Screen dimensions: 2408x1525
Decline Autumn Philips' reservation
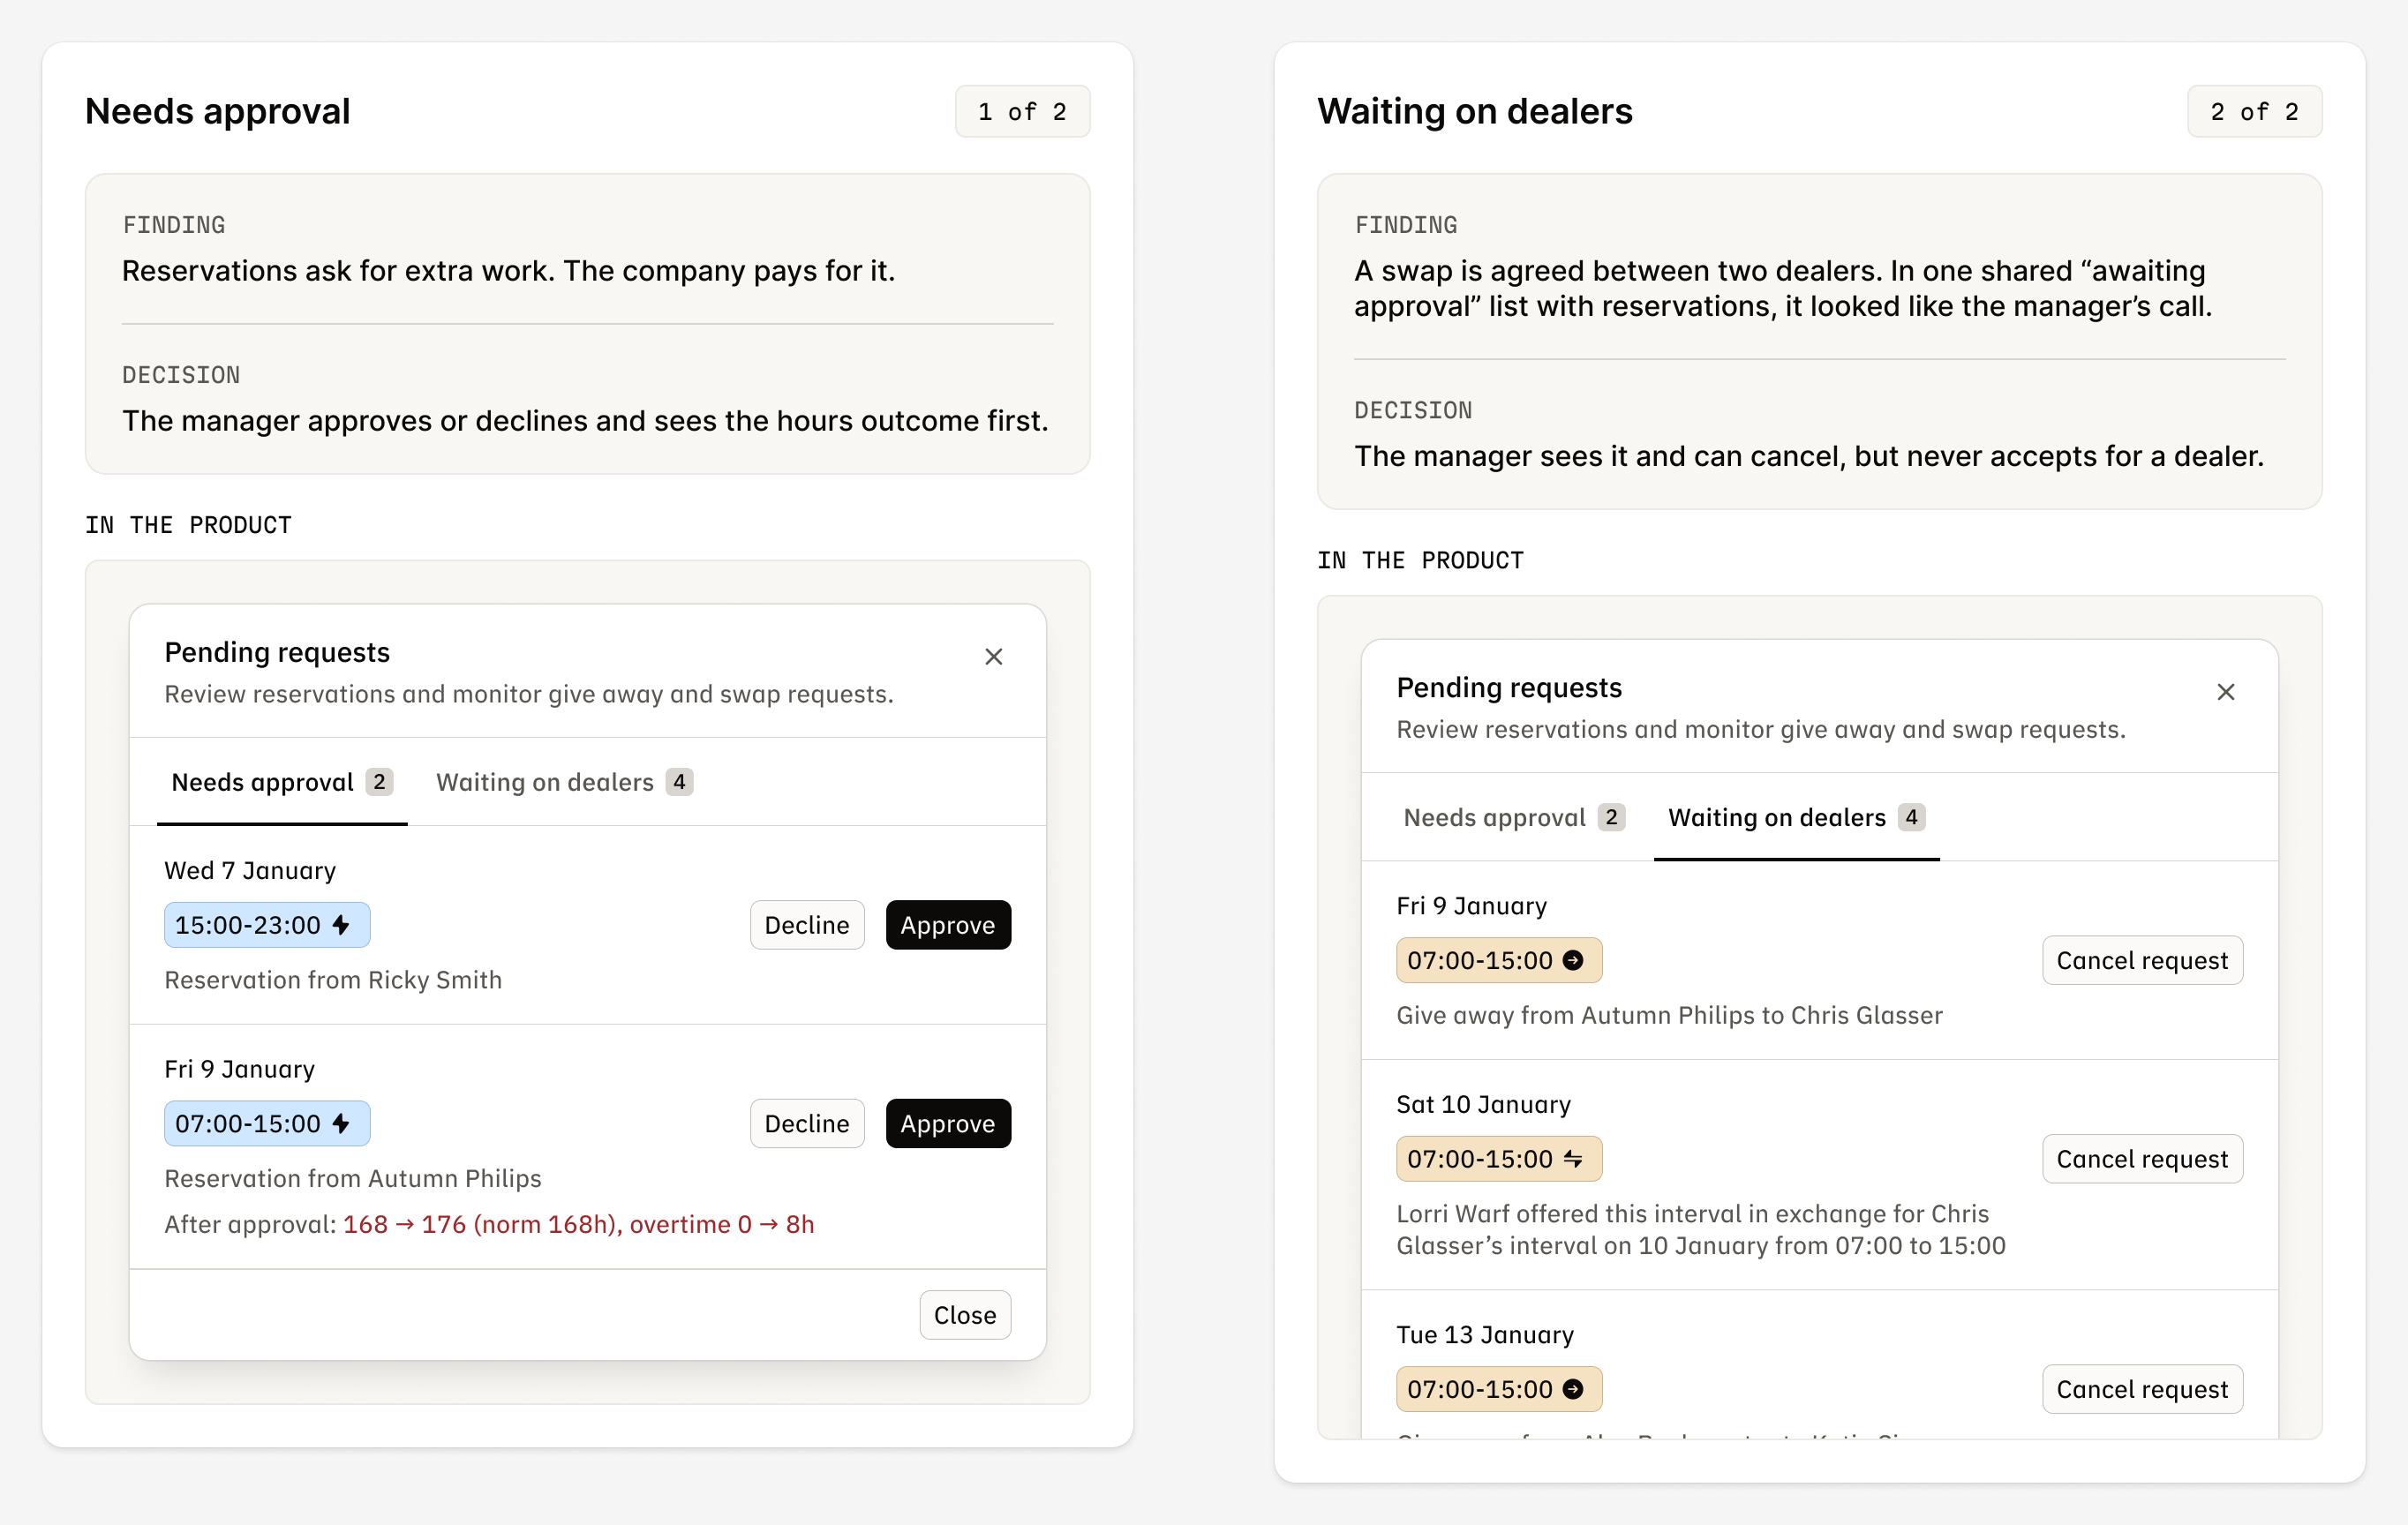coord(807,1123)
